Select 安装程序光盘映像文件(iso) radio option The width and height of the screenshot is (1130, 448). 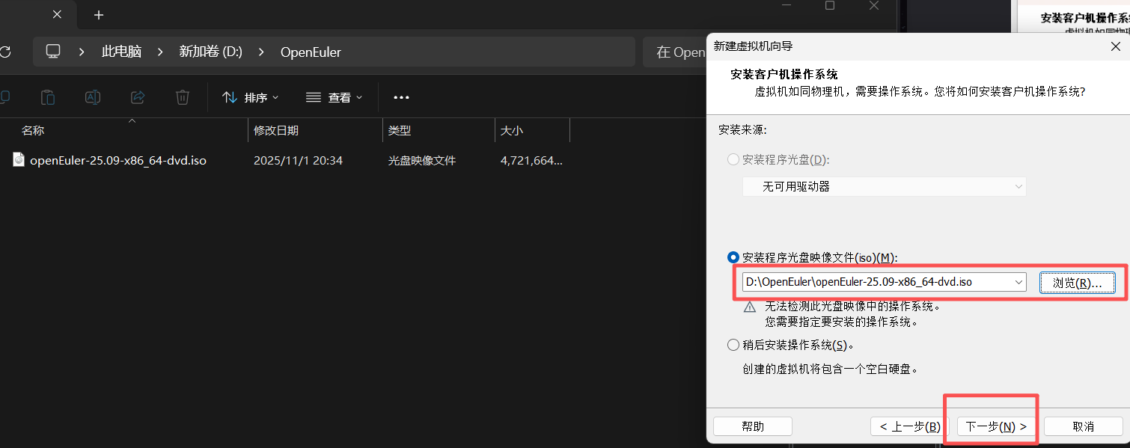point(733,257)
